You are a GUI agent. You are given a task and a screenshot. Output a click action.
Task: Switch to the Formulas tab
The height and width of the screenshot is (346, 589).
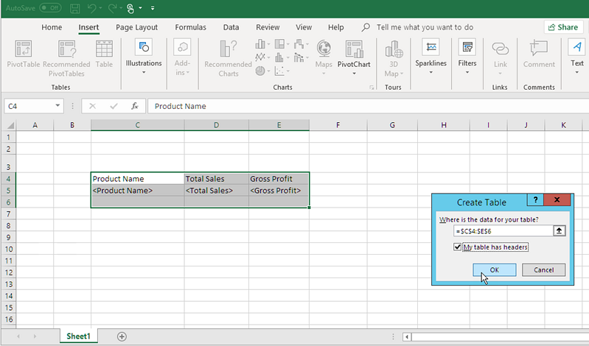(x=190, y=27)
